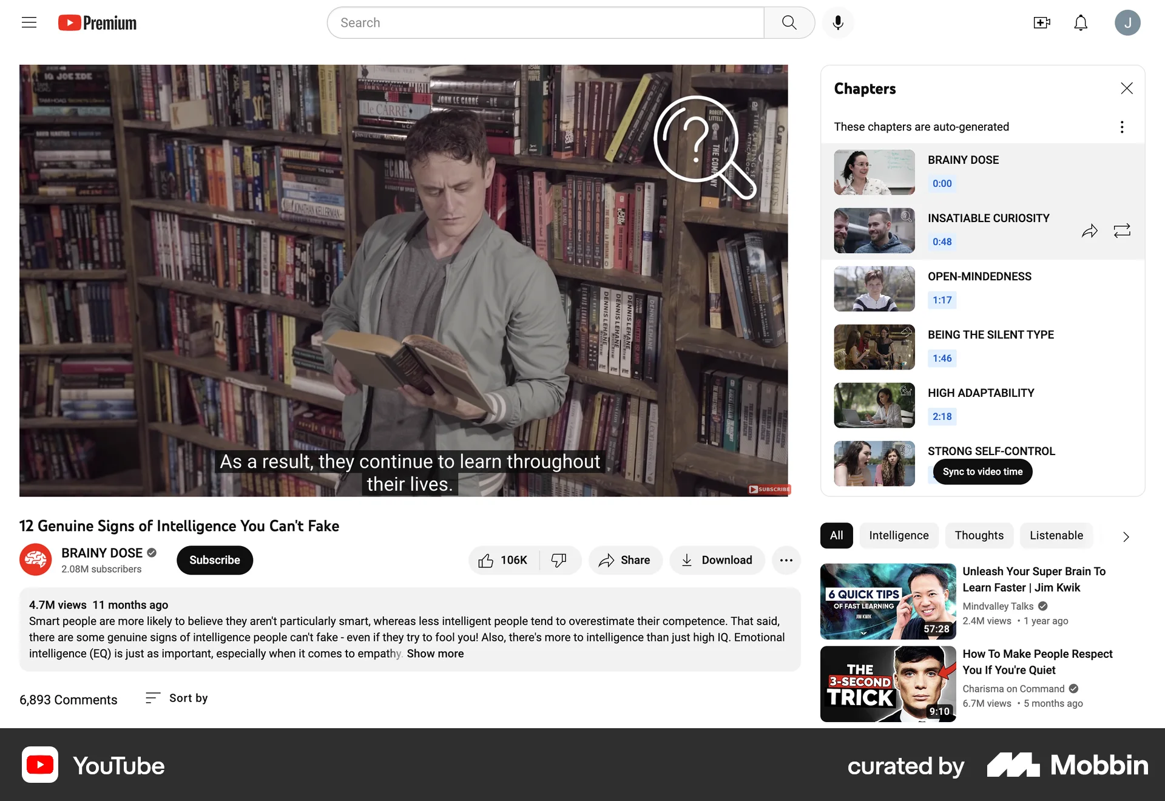
Task: Download the video
Action: (717, 560)
